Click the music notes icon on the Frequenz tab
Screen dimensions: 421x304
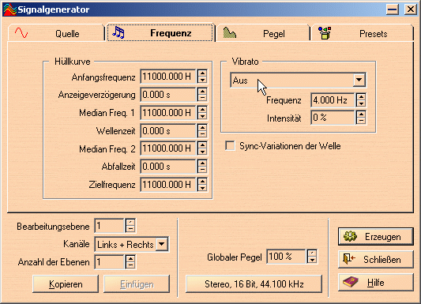click(118, 32)
